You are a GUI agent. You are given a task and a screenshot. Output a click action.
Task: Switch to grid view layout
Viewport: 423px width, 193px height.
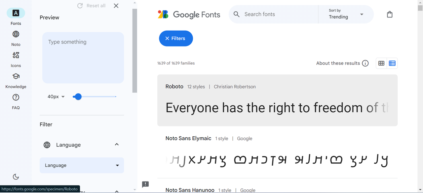point(381,63)
